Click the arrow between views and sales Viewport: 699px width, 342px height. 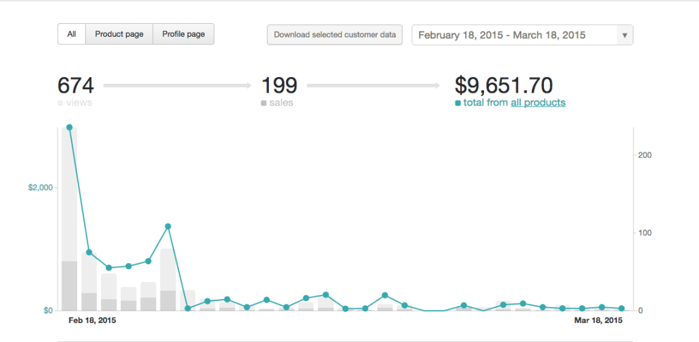(x=177, y=86)
